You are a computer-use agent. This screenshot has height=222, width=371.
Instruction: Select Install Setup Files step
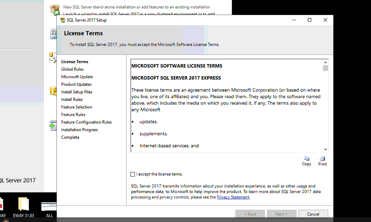coord(77,92)
